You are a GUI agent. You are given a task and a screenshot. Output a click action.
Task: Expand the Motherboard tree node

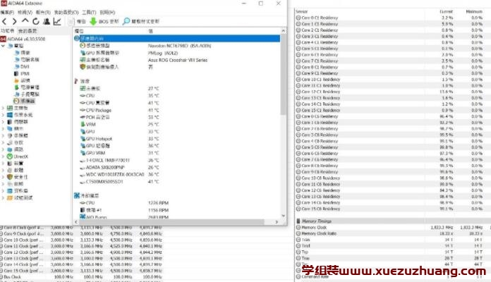(x=3, y=108)
